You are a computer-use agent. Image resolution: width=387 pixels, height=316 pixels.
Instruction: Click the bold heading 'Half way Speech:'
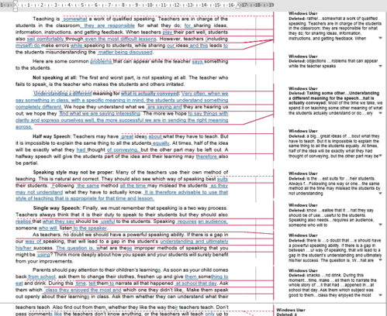coord(52,136)
